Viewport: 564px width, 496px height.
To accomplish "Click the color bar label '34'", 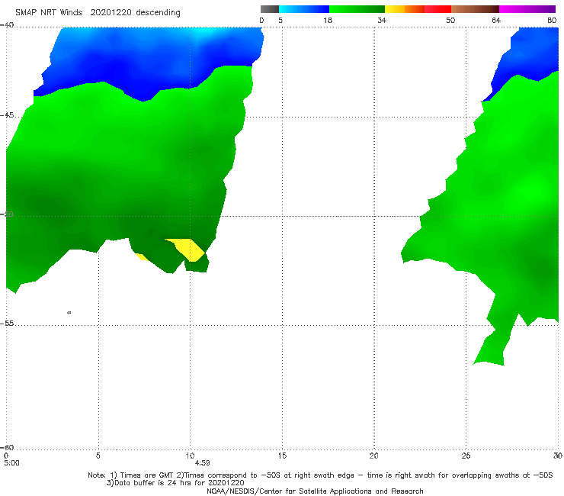I will pyautogui.click(x=382, y=21).
